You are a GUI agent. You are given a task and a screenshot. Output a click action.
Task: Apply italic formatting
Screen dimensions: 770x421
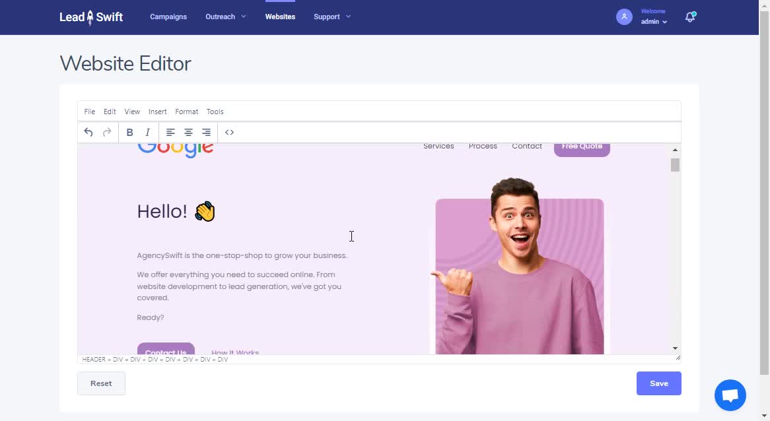coord(147,132)
